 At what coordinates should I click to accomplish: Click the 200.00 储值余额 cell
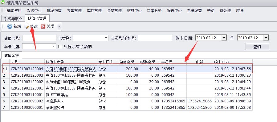pos(128,69)
